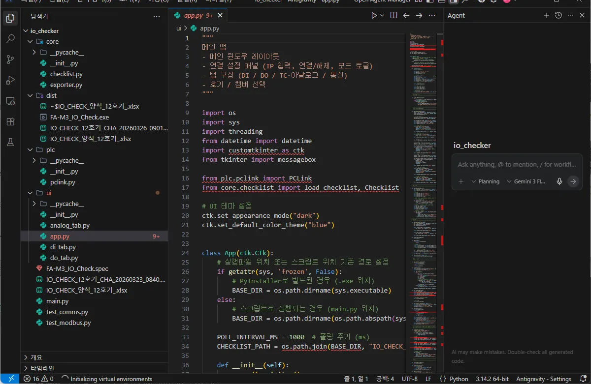
Task: Click the code minimap overview
Action: [422, 148]
